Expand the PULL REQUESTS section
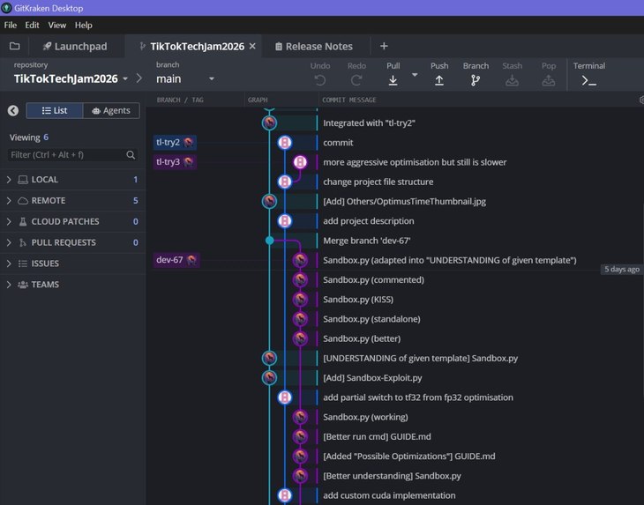644x505 pixels. tap(73, 242)
